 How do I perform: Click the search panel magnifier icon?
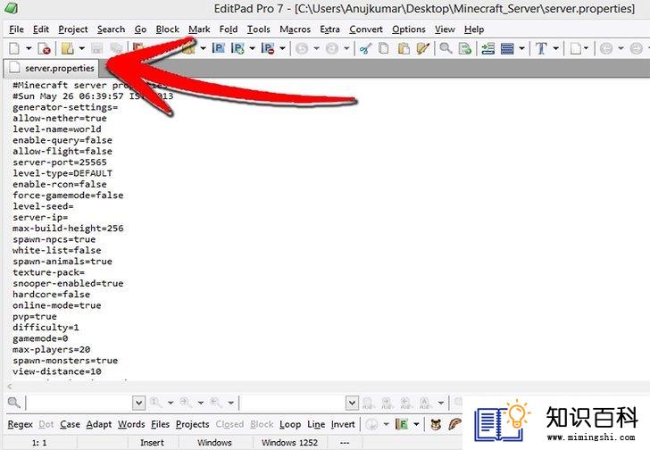pyautogui.click(x=13, y=403)
